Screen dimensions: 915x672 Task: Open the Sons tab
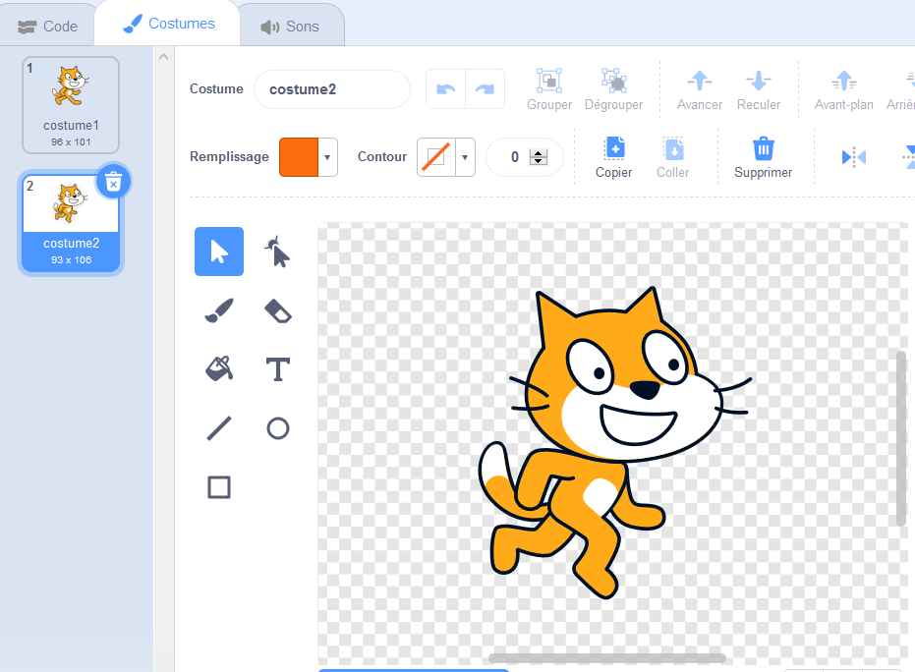point(290,27)
